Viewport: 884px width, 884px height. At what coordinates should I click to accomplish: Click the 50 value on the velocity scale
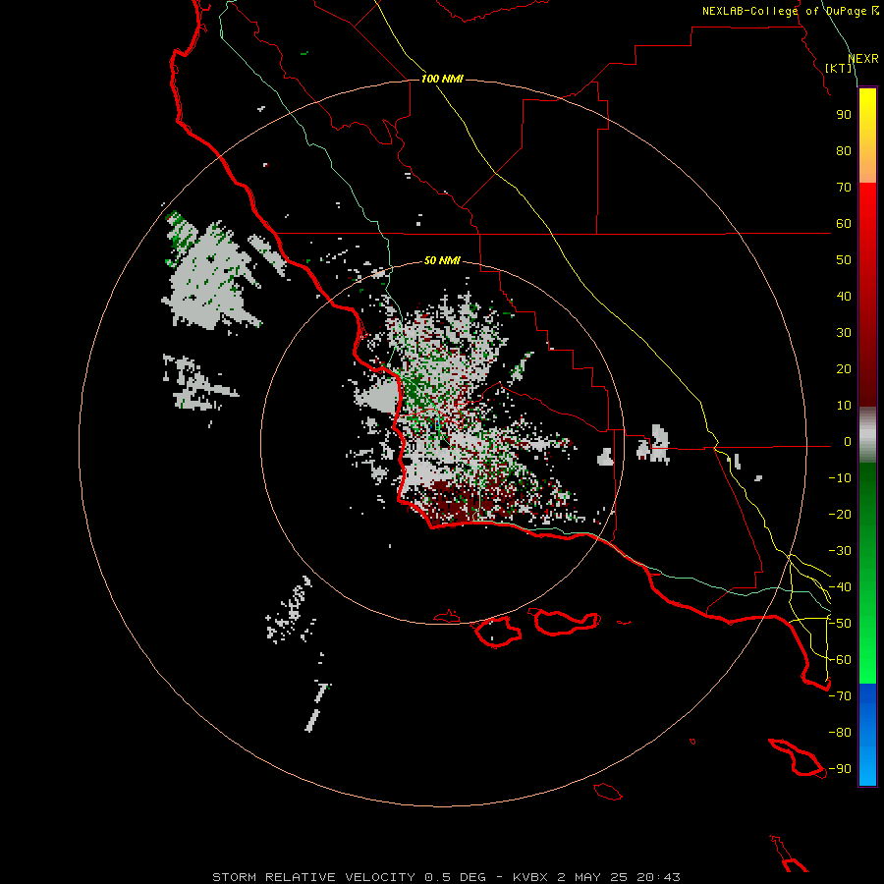844,260
